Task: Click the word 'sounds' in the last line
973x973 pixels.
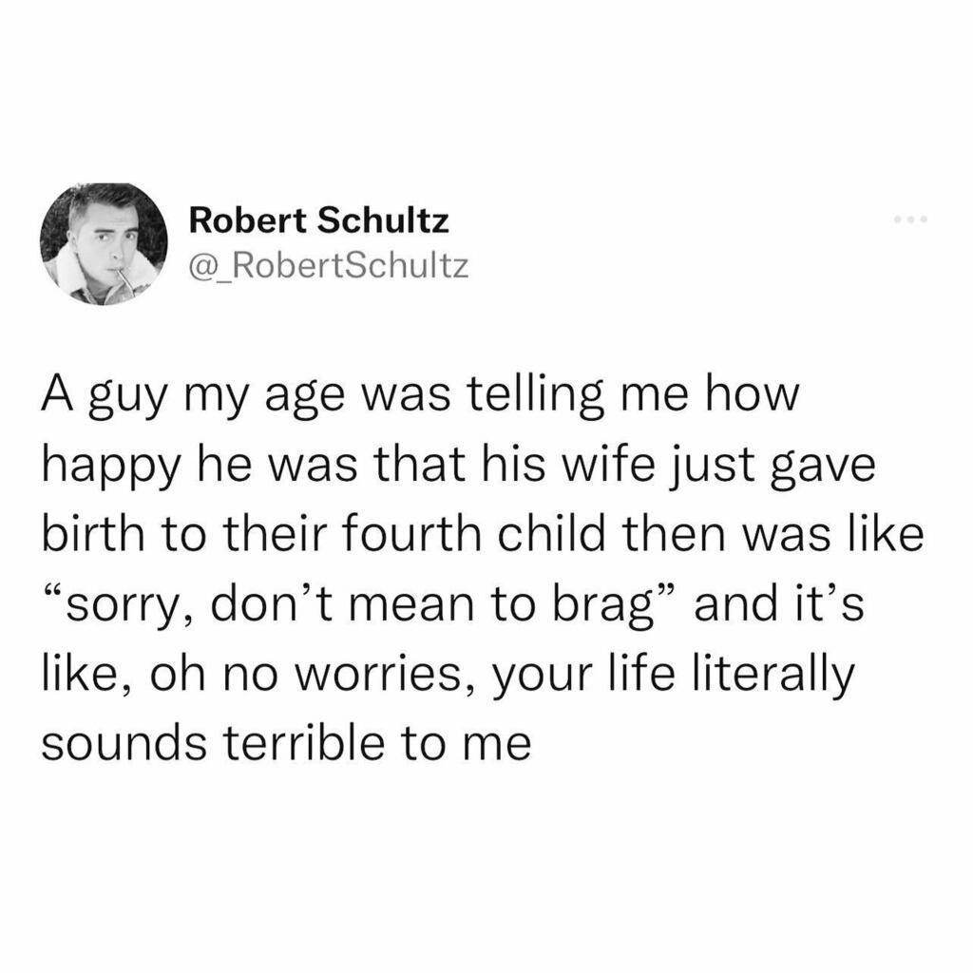Action: point(124,743)
